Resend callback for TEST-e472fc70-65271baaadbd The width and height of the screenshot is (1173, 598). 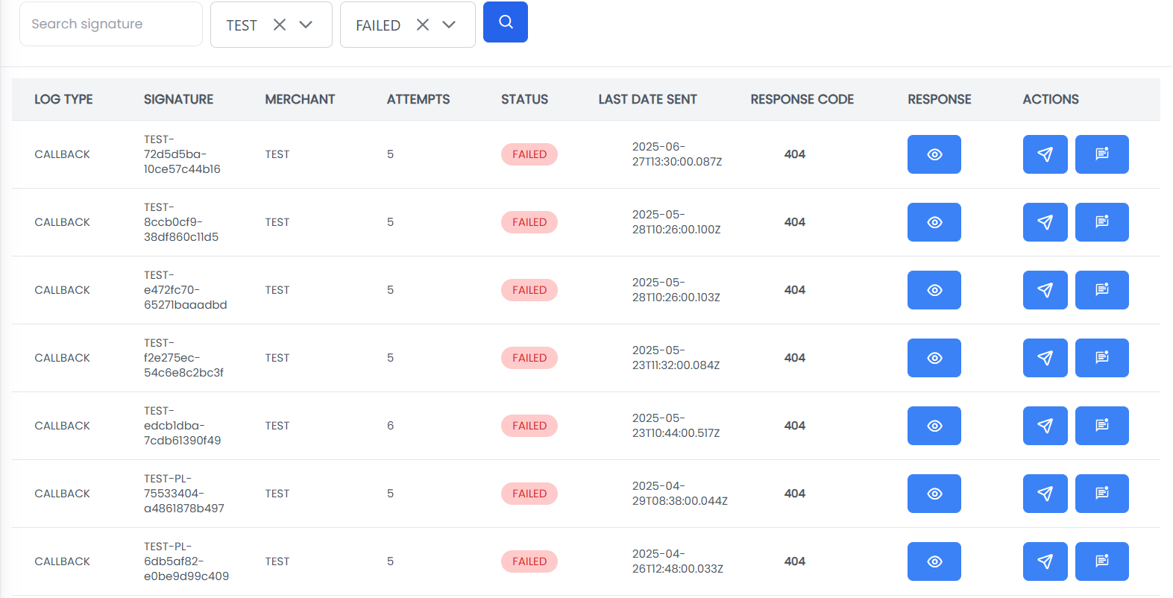pos(1045,290)
